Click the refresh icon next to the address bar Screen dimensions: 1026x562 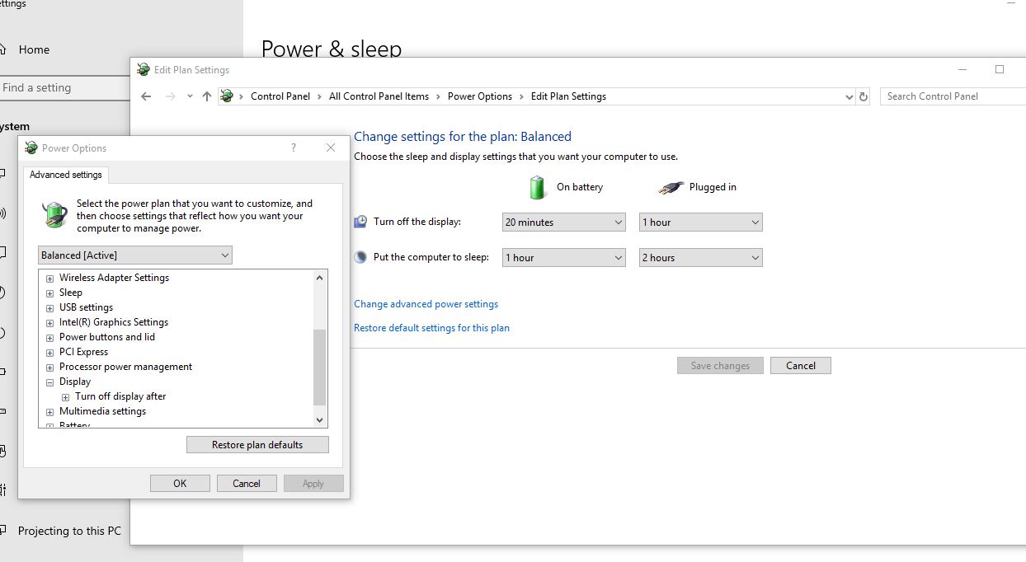864,96
